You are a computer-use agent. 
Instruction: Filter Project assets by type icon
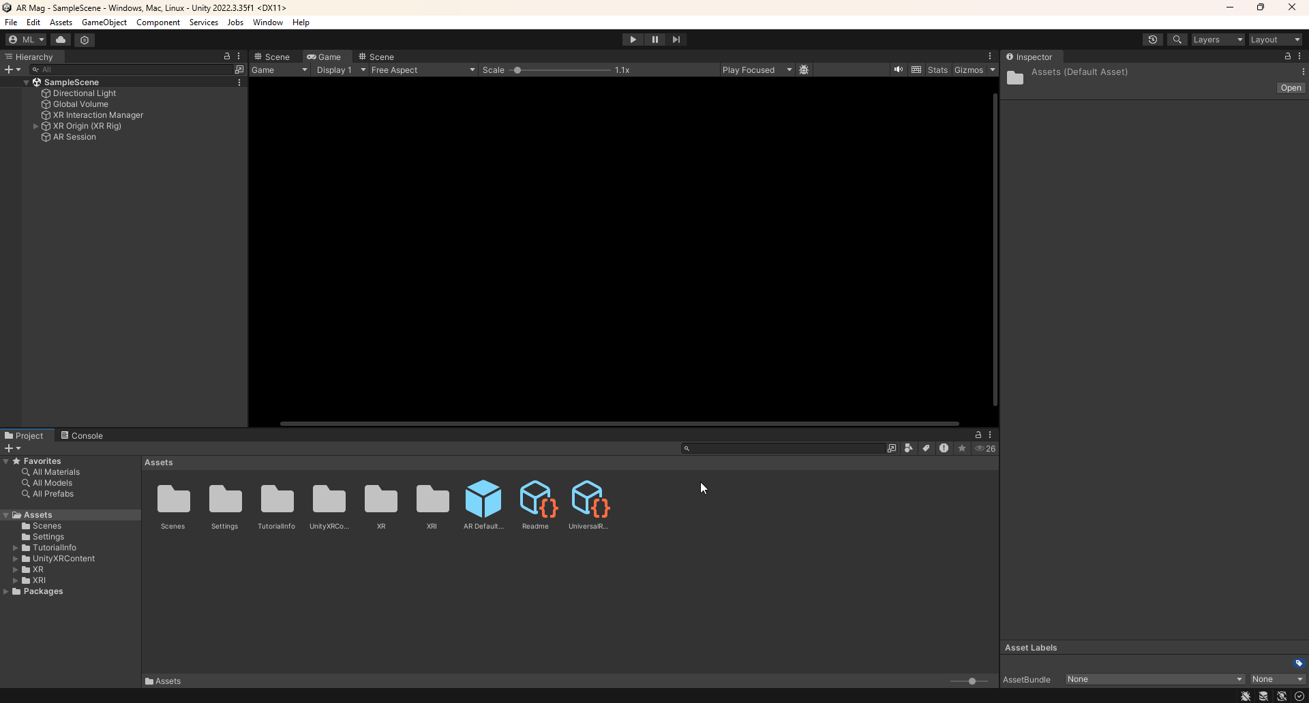(x=909, y=448)
